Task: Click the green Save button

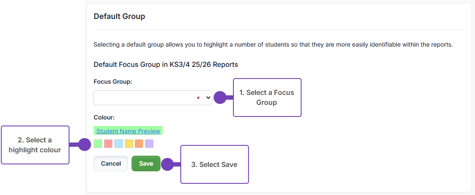Action: [146, 164]
